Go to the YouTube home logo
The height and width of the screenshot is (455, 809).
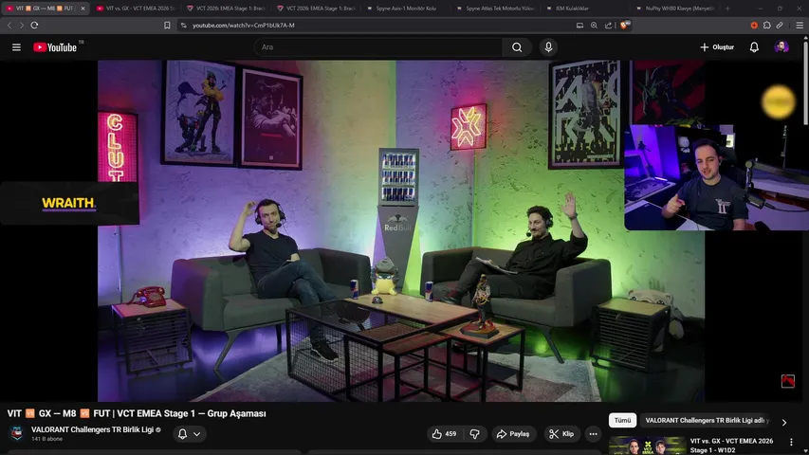[x=55, y=47]
